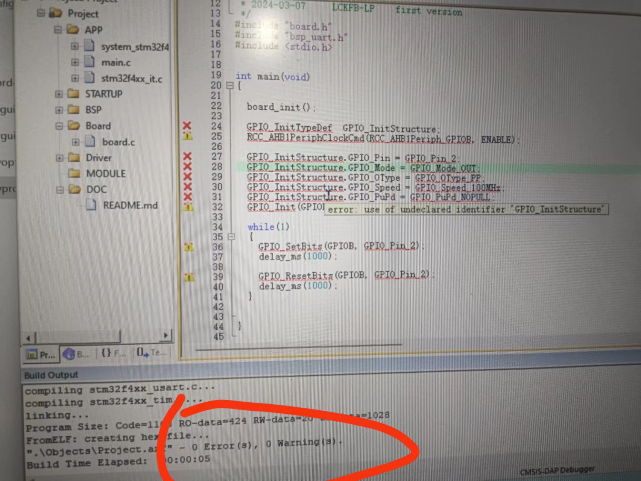641x481 pixels.
Task: Select the STARTUP folder icon
Action: [x=73, y=93]
